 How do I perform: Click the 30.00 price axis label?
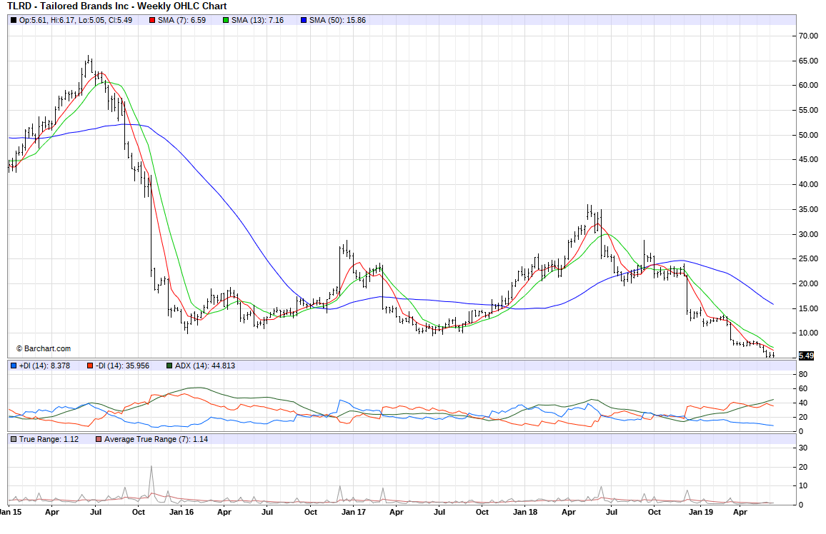pos(808,235)
